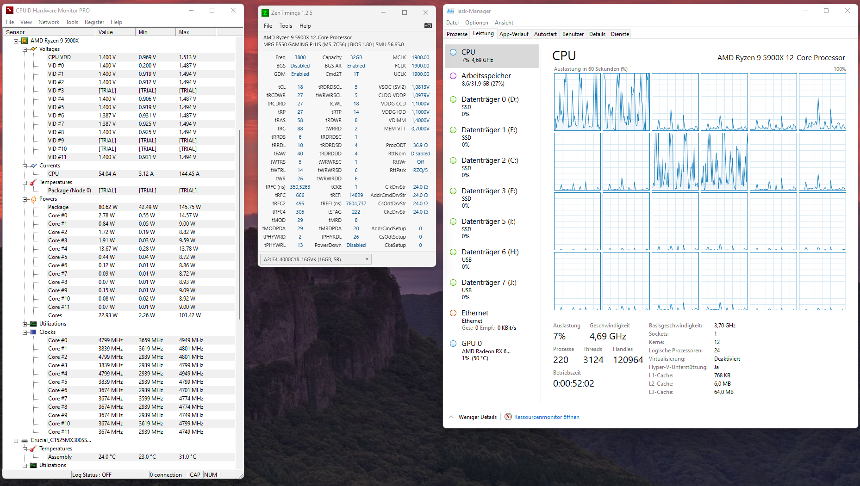Click the Crucial SSD drive icon

(x=25, y=440)
